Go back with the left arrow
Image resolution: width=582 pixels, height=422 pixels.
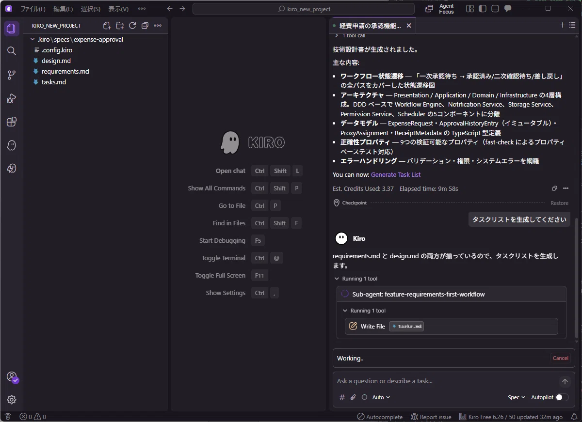click(169, 9)
